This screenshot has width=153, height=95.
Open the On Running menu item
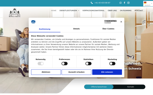tap(126, 10)
